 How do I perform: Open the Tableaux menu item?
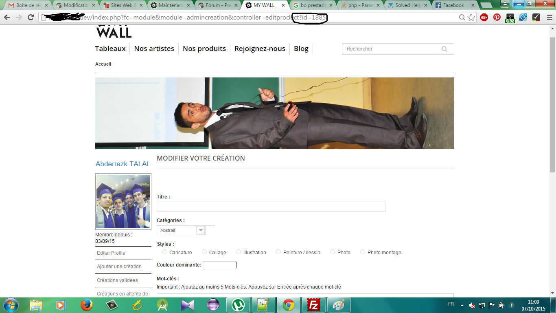[x=110, y=48]
